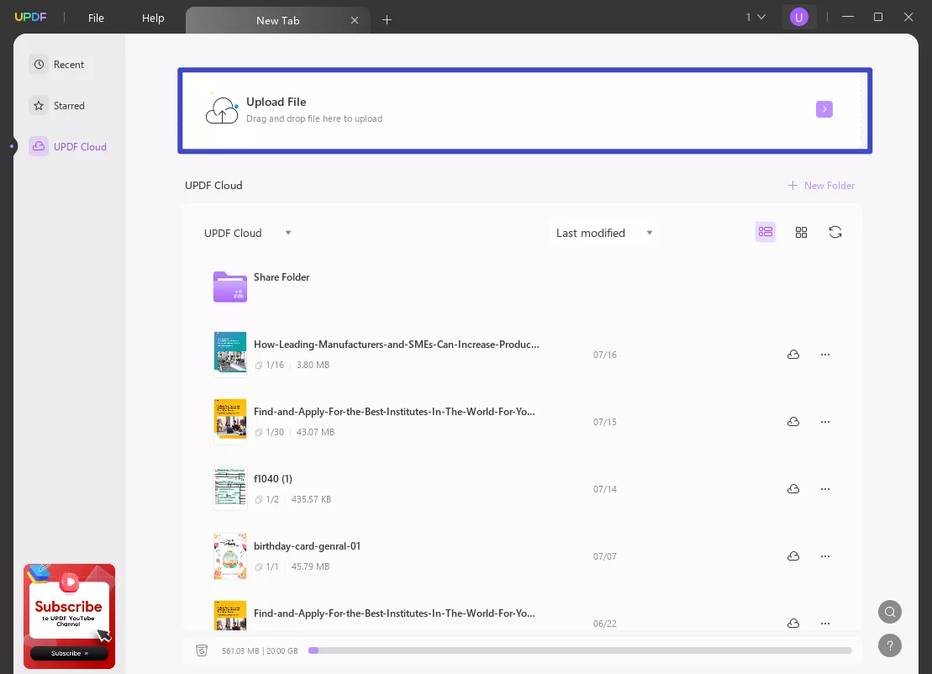Download f1040 (1) from cloud
Screen dimensions: 932x674
coord(792,488)
